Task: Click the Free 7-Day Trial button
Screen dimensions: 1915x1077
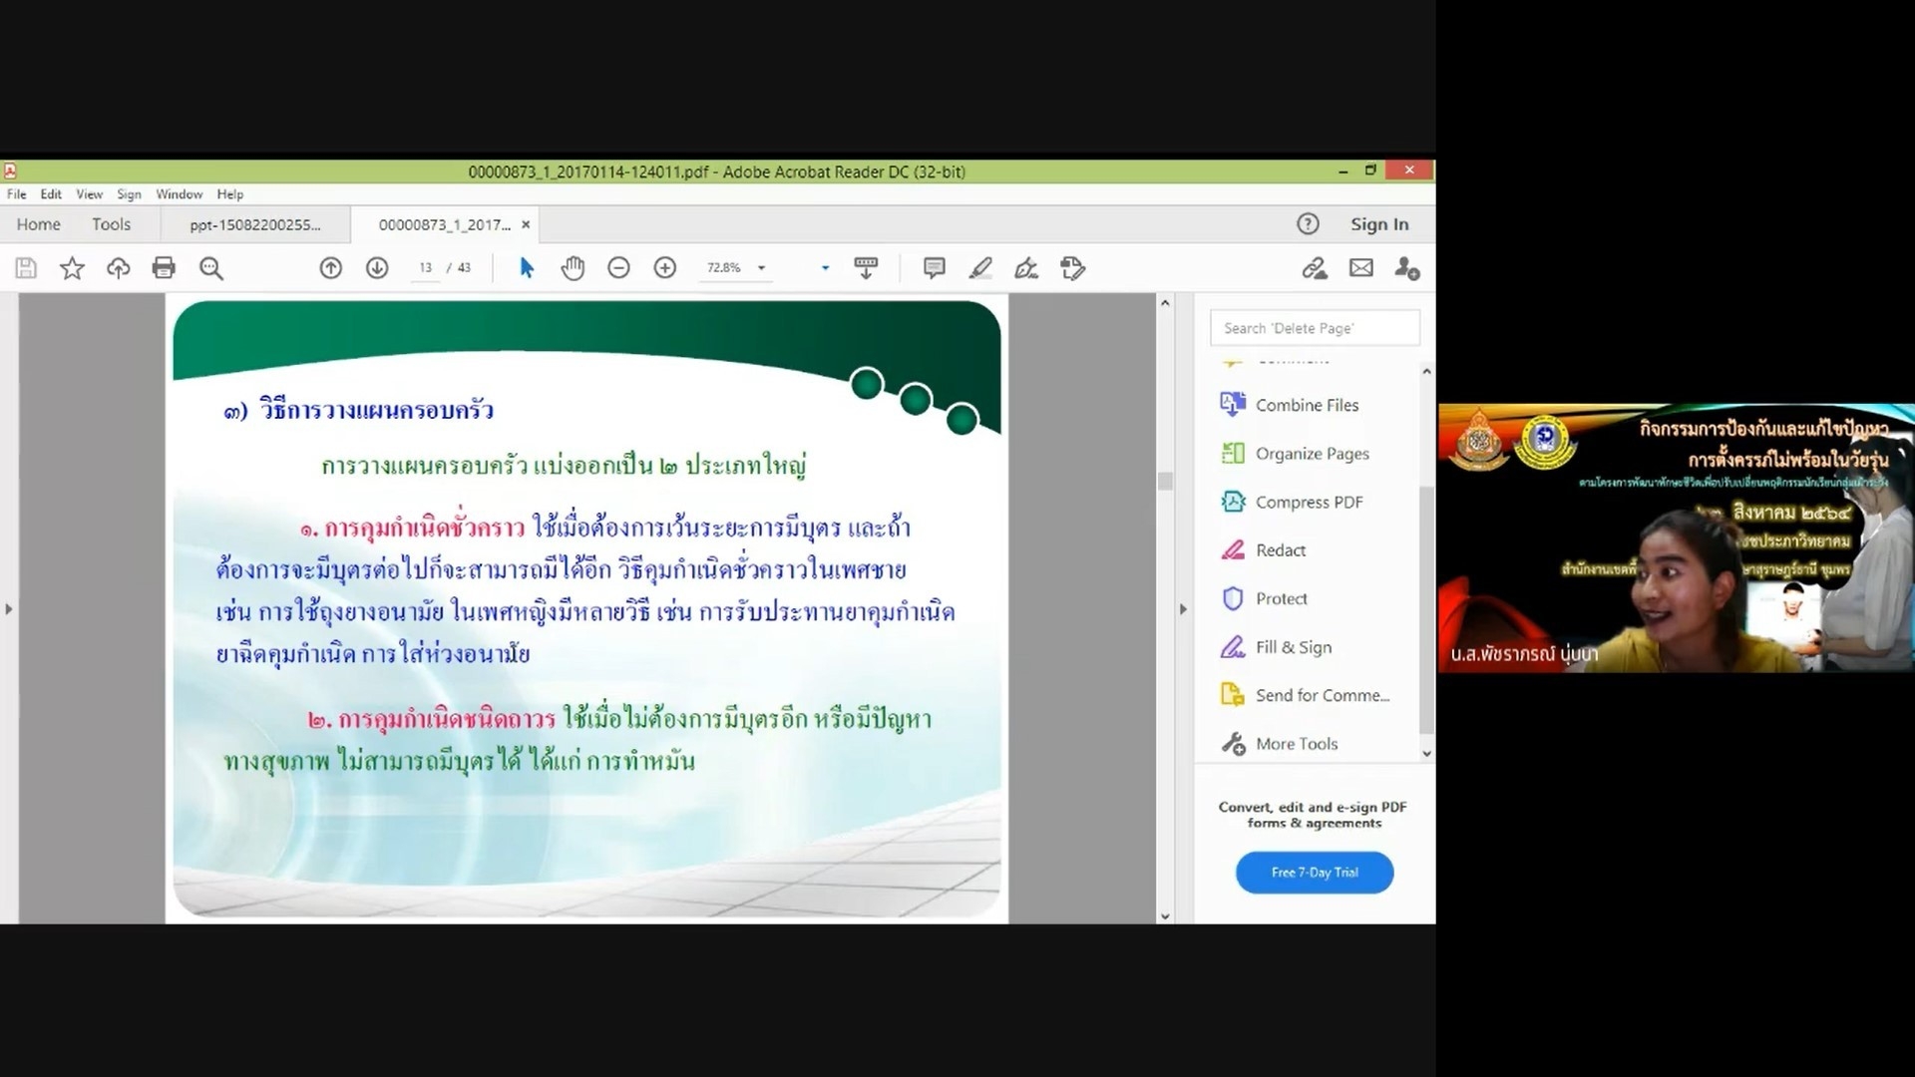Action: [x=1314, y=873]
